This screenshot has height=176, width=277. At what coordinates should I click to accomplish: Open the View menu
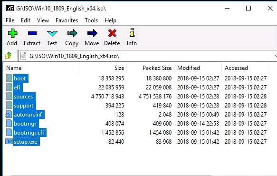(43, 20)
